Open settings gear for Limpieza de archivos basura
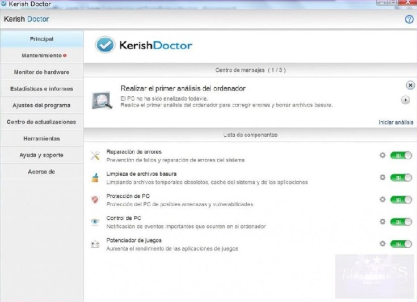This screenshot has height=302, width=417. 382,177
